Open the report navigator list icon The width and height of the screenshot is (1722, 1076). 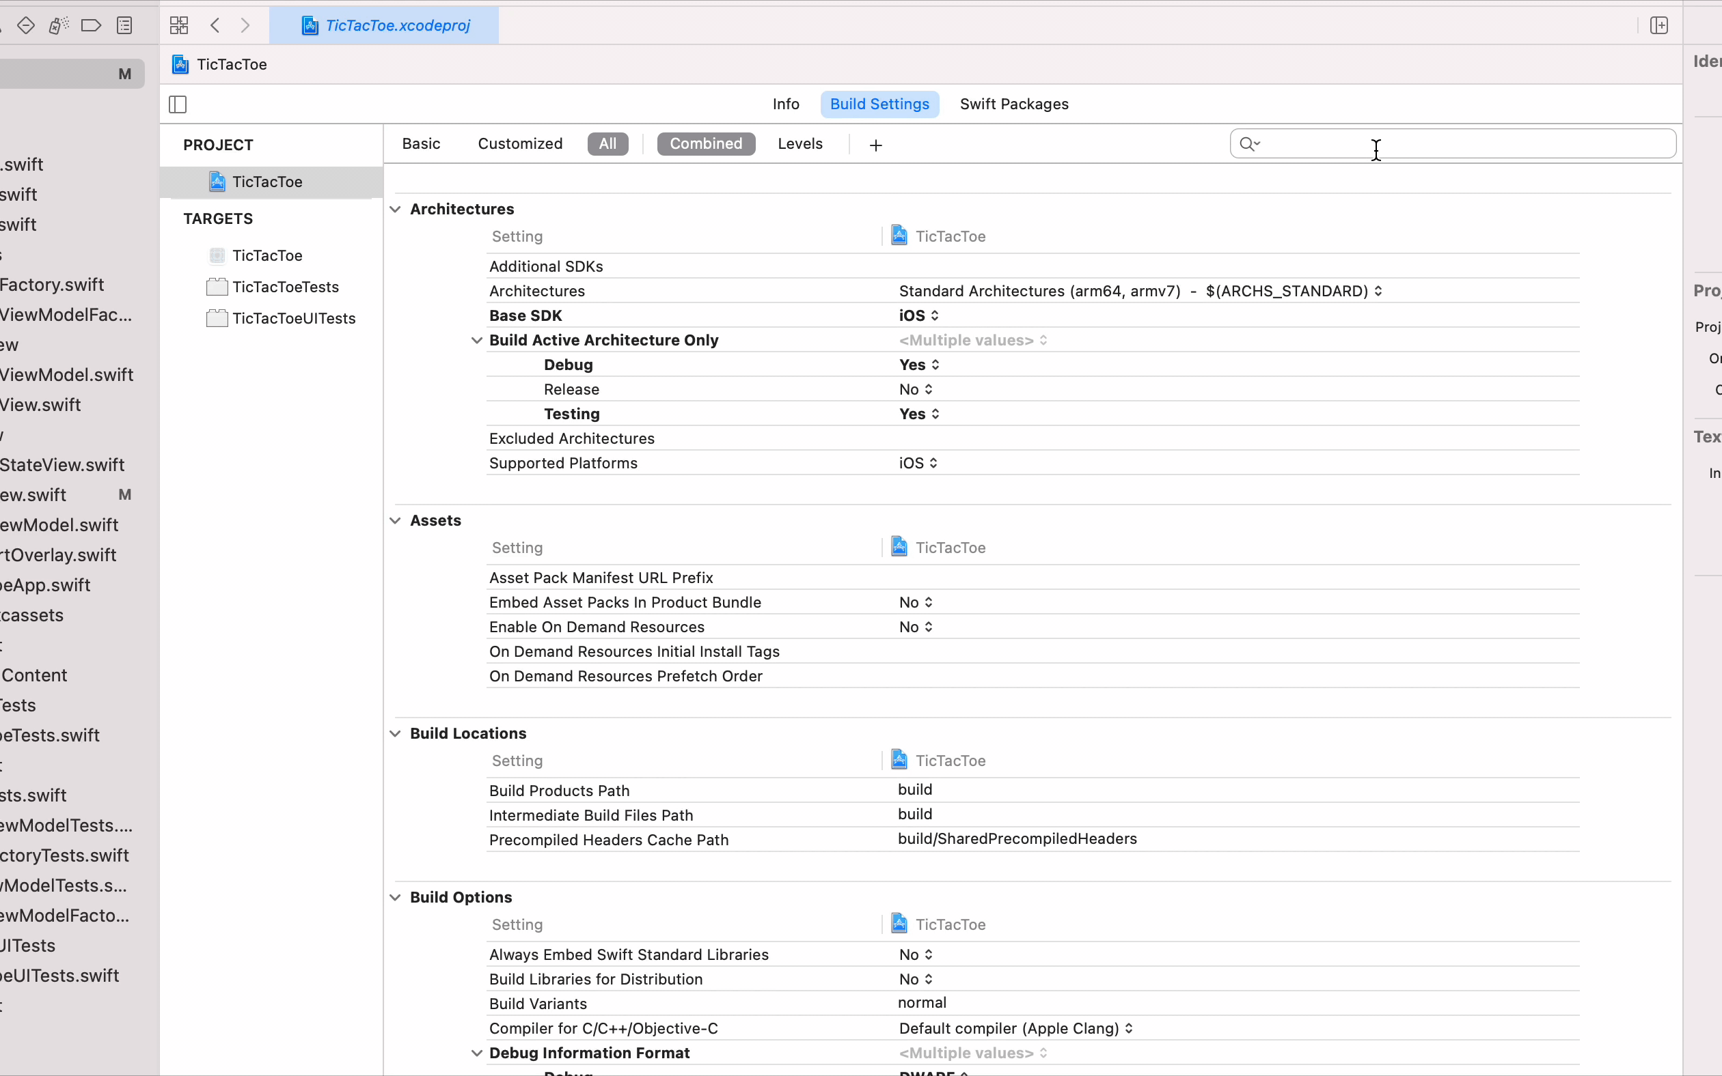coord(124,26)
